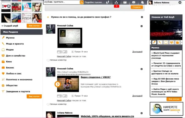Click the Създай клуб link
Screen dimensions: 185x118
(x=10, y=26)
